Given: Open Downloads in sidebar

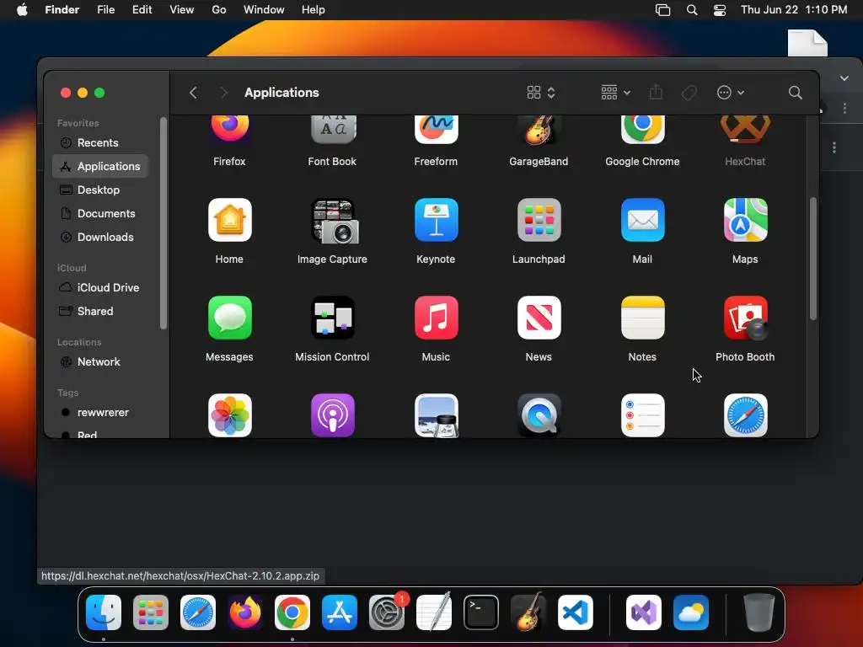Looking at the screenshot, I should coord(100,237).
